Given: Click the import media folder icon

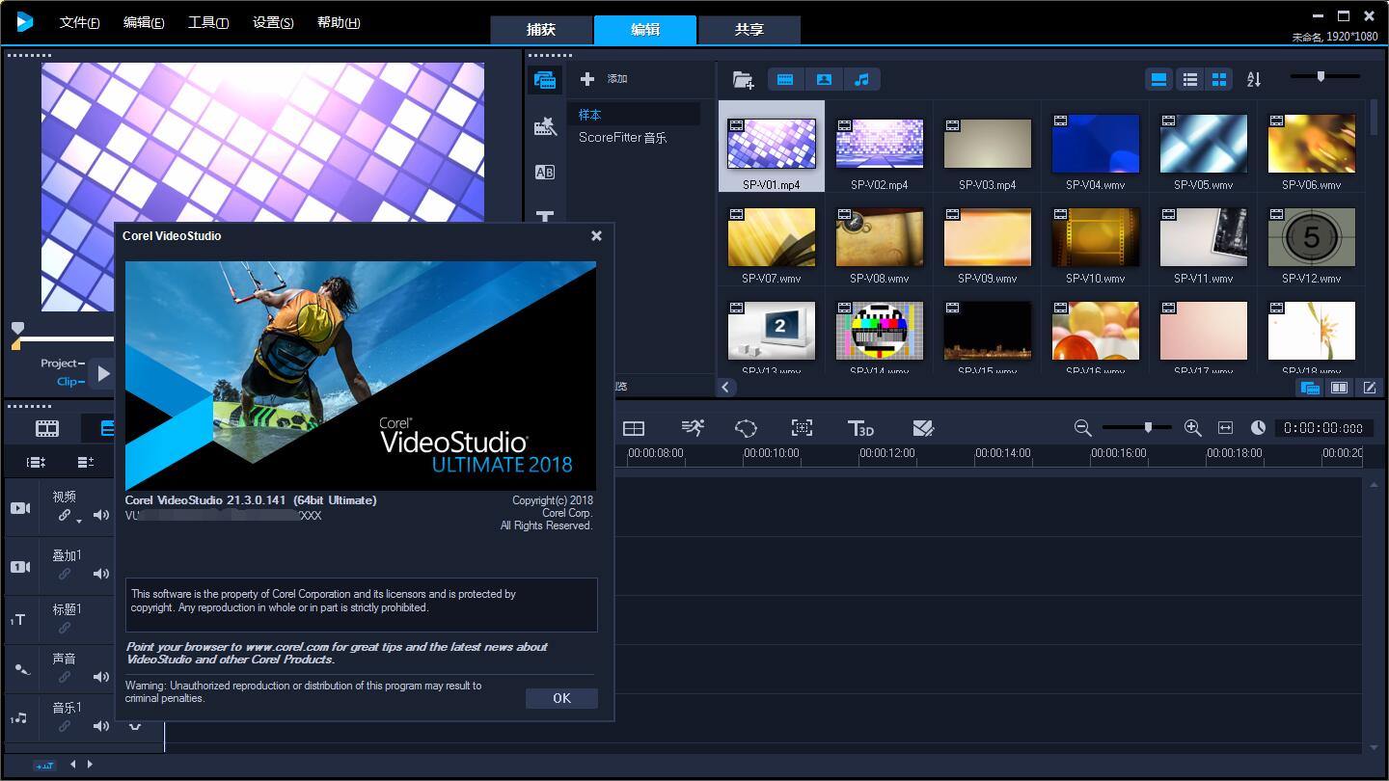Looking at the screenshot, I should [x=743, y=79].
